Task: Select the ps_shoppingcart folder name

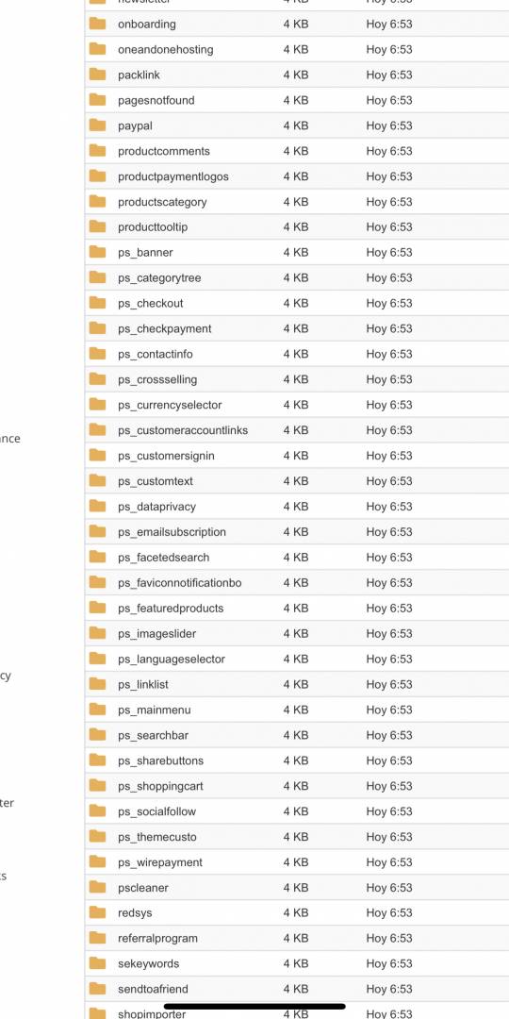Action: click(160, 786)
